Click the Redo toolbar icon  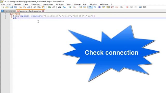click(54, 7)
